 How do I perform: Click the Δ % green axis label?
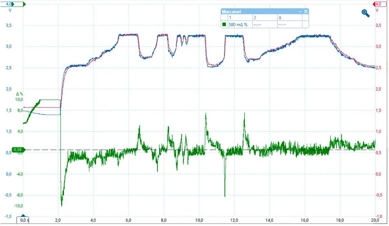coord(19,94)
